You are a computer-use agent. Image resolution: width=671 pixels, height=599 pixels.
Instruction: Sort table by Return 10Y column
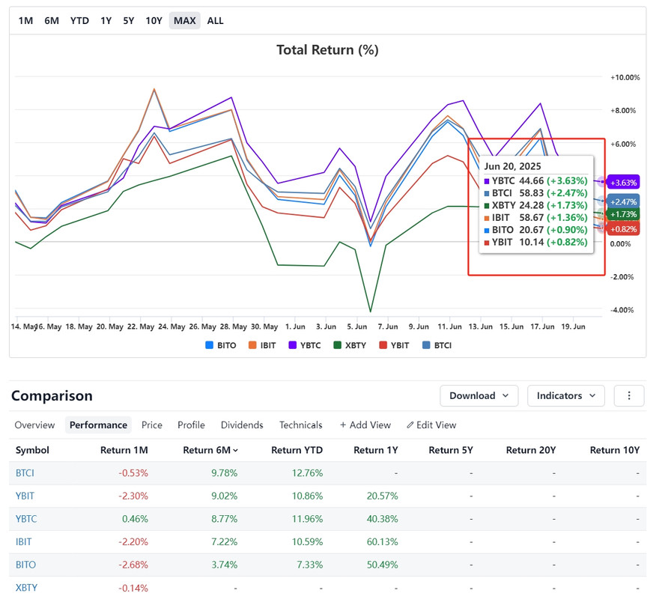pos(615,450)
